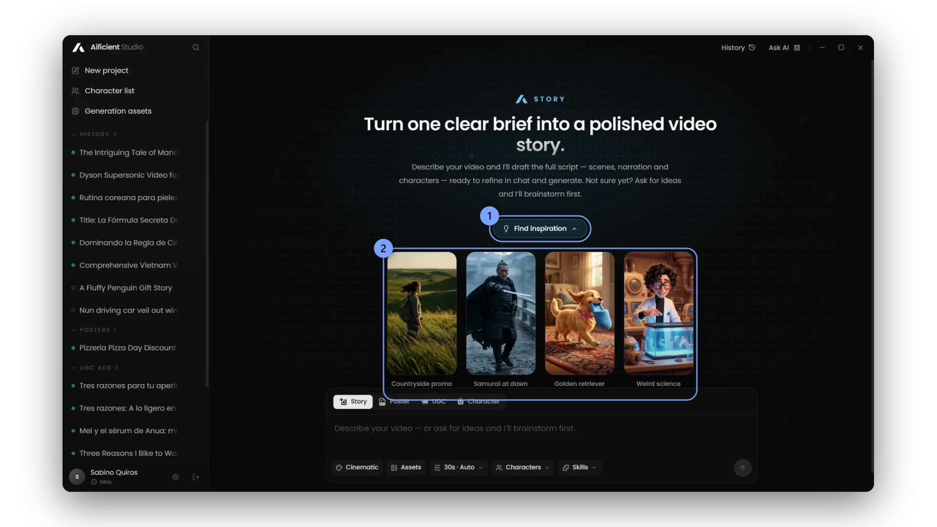The image size is (937, 527).
Task: Select the Weird science thumbnail
Action: point(658,314)
